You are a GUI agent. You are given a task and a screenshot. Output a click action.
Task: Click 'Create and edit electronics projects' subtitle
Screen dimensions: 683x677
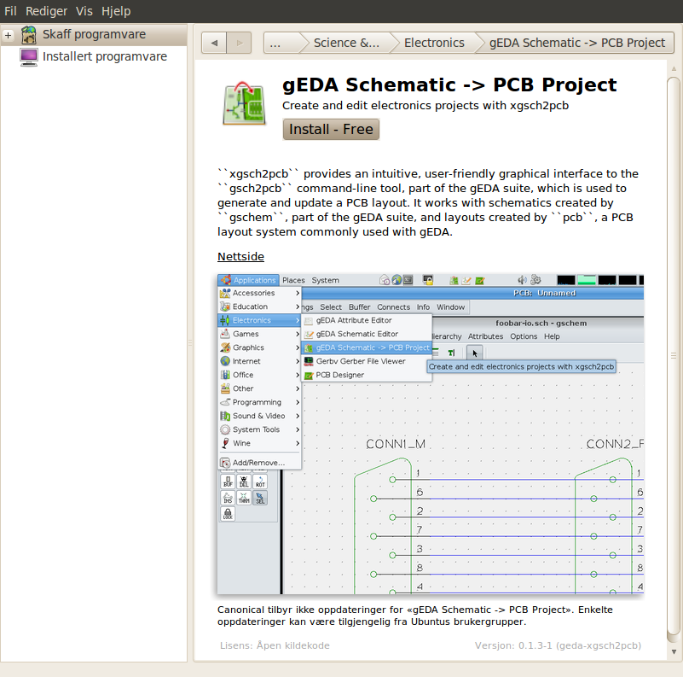[425, 106]
